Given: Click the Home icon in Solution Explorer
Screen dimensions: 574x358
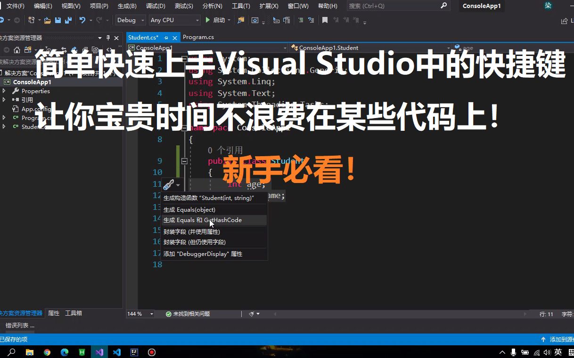Looking at the screenshot, I should coord(16,50).
